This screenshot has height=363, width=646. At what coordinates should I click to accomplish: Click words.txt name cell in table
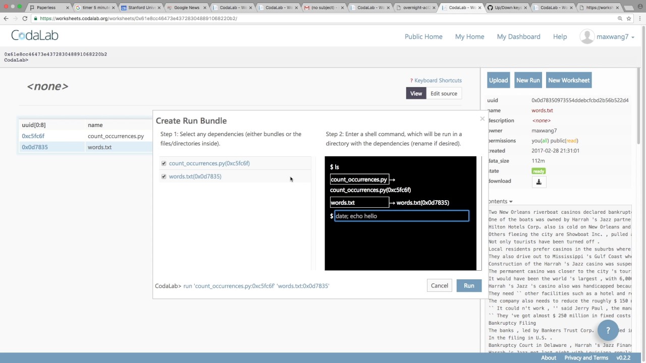pyautogui.click(x=99, y=147)
